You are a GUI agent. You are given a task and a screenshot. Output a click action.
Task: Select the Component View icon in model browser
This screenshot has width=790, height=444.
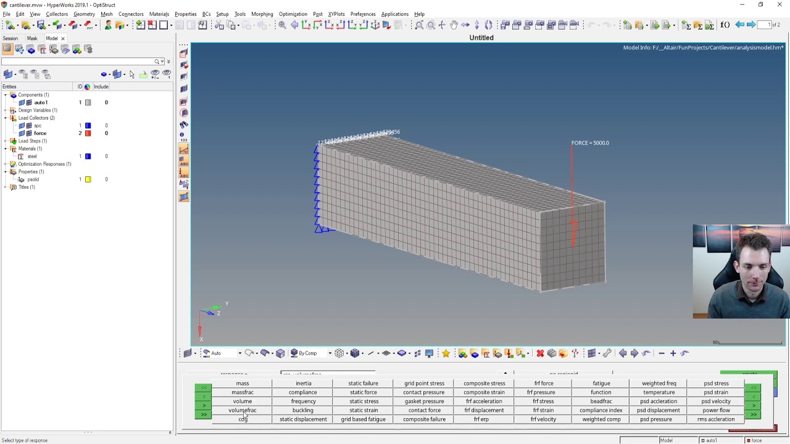(x=31, y=49)
